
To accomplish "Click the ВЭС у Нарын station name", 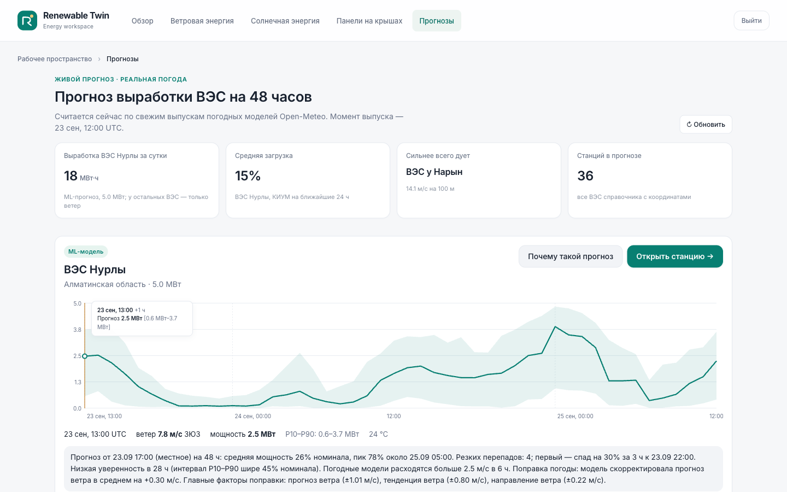I will pyautogui.click(x=434, y=172).
